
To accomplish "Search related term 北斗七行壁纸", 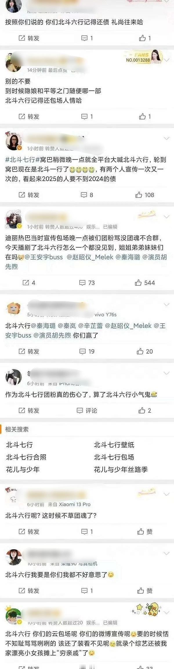I will click(x=114, y=445).
